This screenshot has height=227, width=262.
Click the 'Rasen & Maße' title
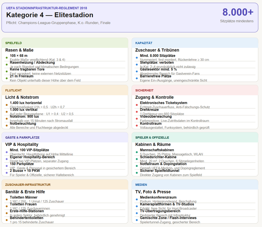pyautogui.click(x=19, y=50)
